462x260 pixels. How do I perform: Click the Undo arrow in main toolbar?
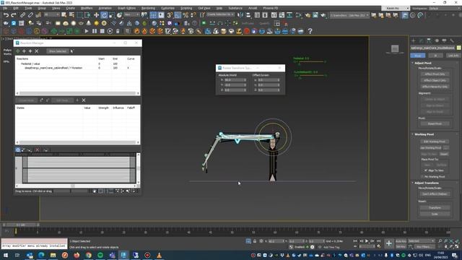tap(6, 15)
